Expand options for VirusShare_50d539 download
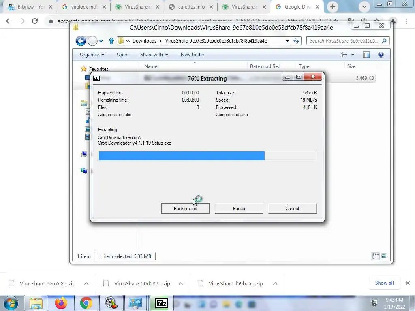Viewport: 415px width, 311px height. point(181,283)
